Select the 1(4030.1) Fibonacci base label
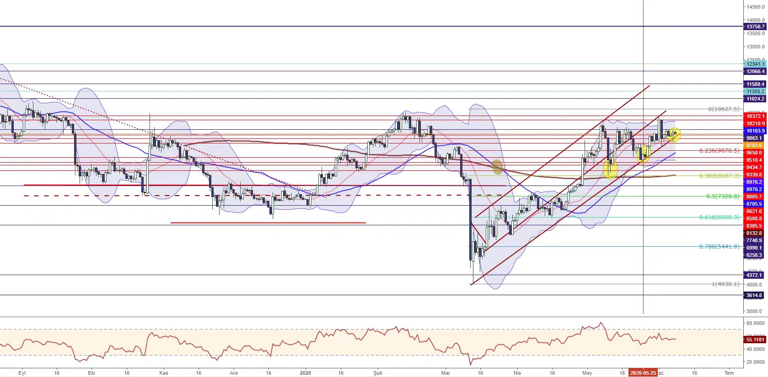The image size is (768, 377). pos(725,284)
